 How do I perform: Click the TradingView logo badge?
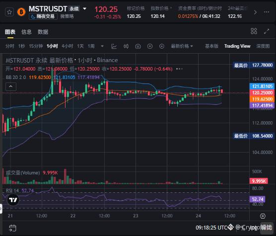click(x=13, y=200)
